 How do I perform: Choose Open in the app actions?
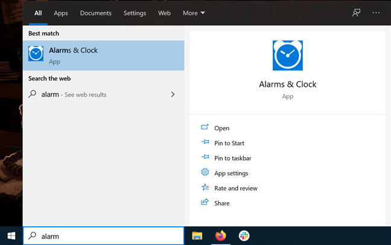pos(221,128)
